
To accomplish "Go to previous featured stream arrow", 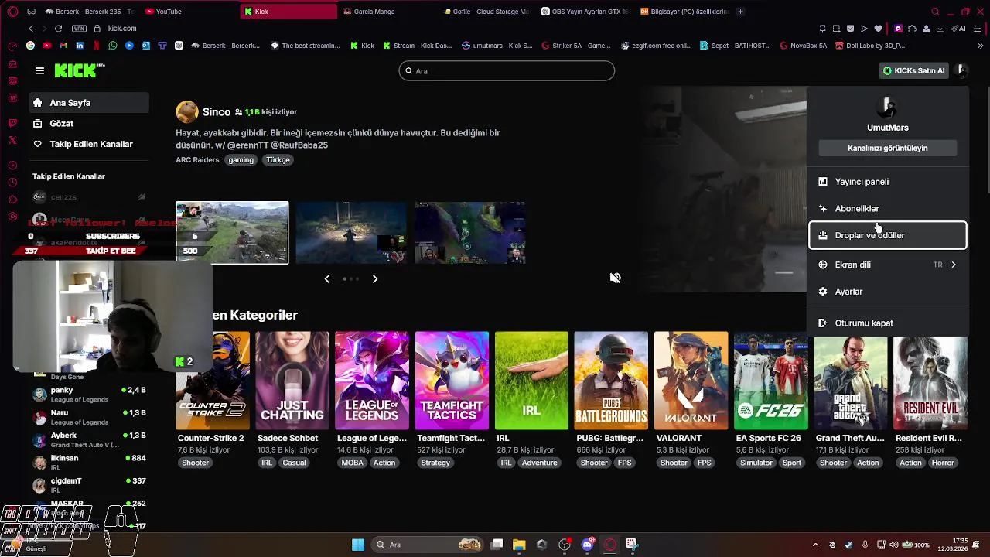I will (x=327, y=278).
